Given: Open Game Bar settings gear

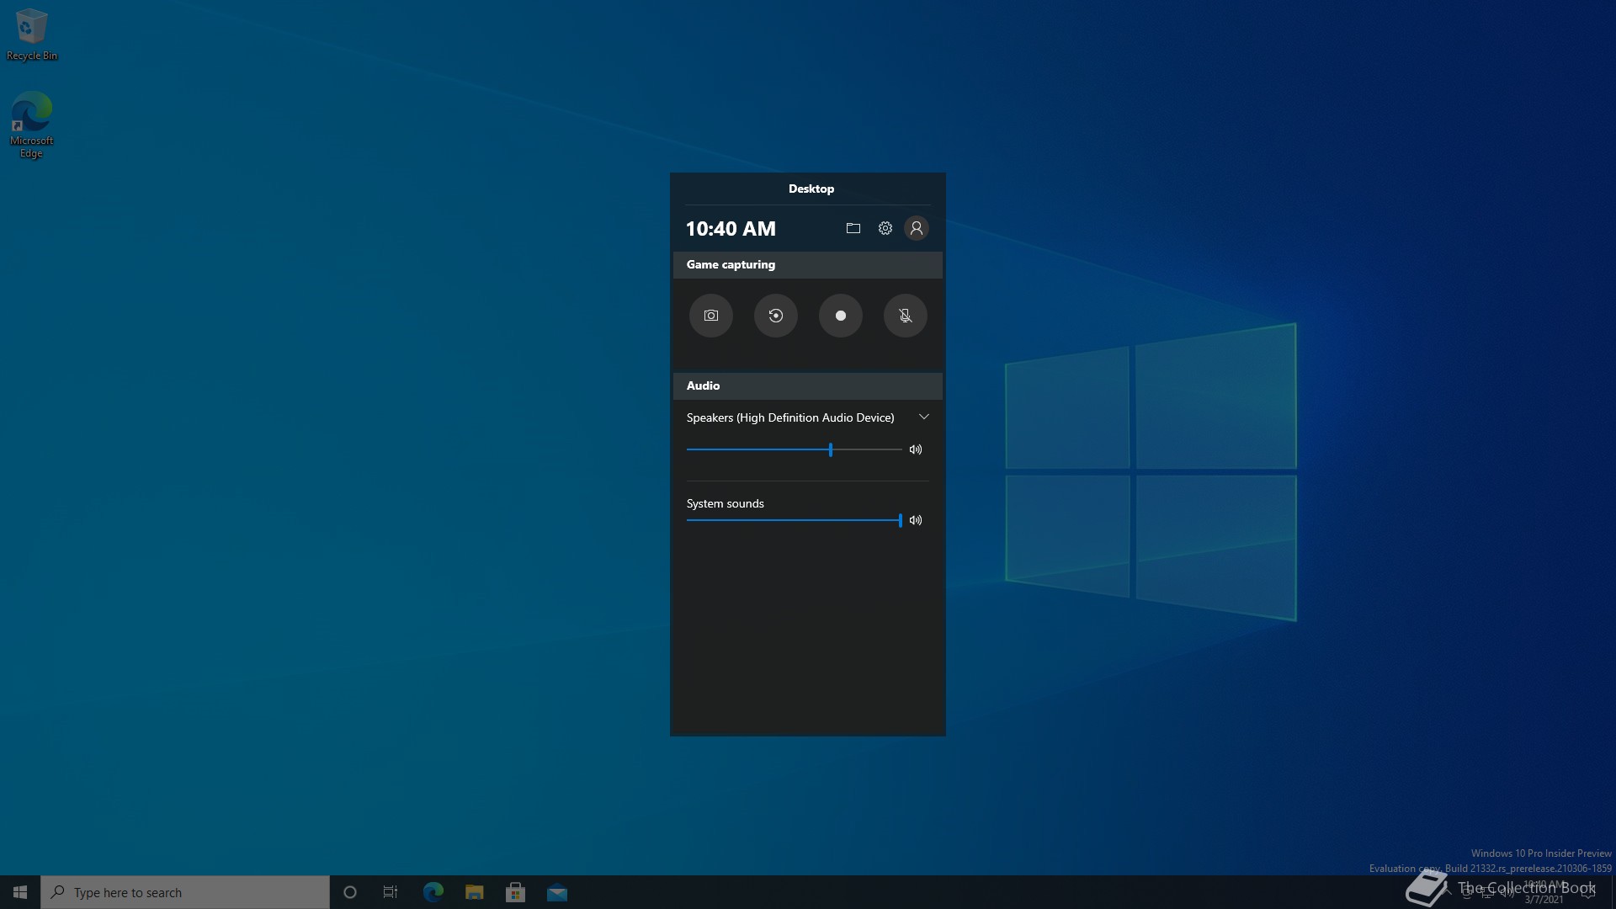Looking at the screenshot, I should click(x=885, y=228).
